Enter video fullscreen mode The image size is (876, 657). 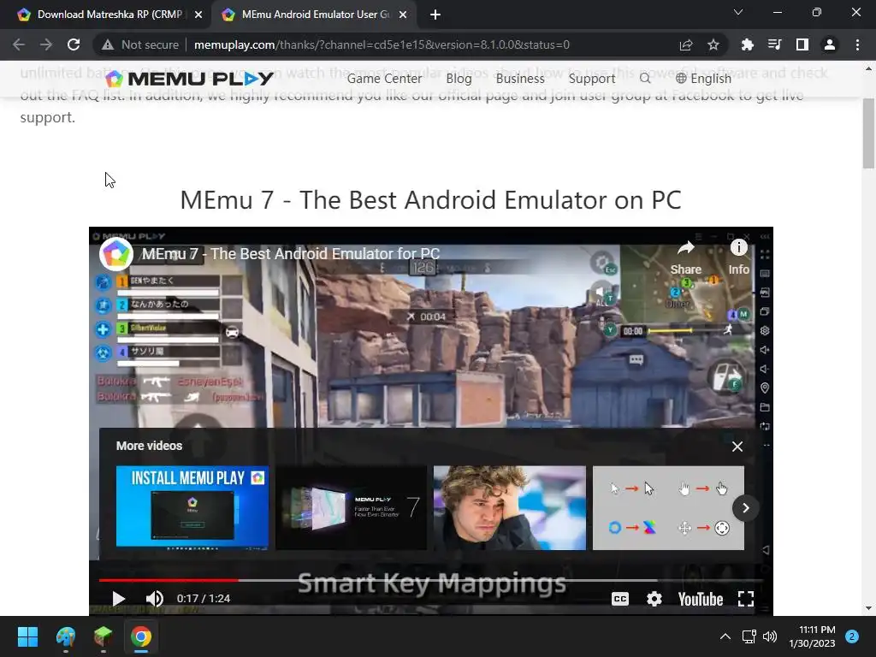click(x=746, y=599)
